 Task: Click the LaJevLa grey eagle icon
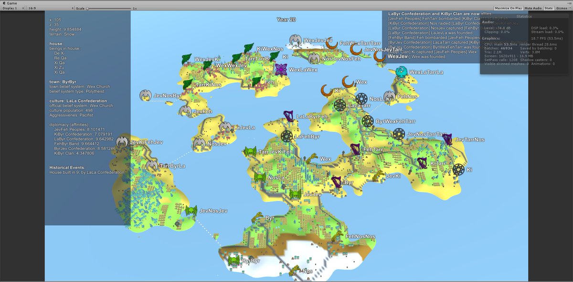pos(225,127)
